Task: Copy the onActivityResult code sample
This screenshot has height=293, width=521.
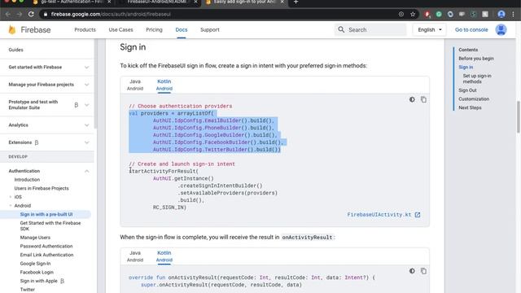Action: click(x=423, y=271)
